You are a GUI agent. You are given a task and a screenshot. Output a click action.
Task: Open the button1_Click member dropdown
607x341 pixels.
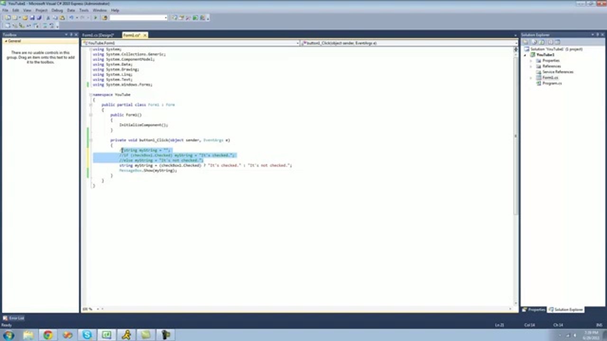point(516,43)
